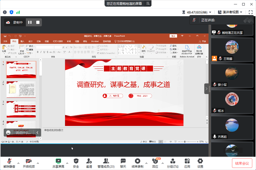Open the 安全 security shield icon
This screenshot has height=170, width=256.
[x=76, y=161]
